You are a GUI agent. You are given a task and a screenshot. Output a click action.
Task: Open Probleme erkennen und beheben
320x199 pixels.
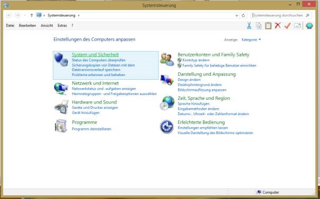[99, 75]
